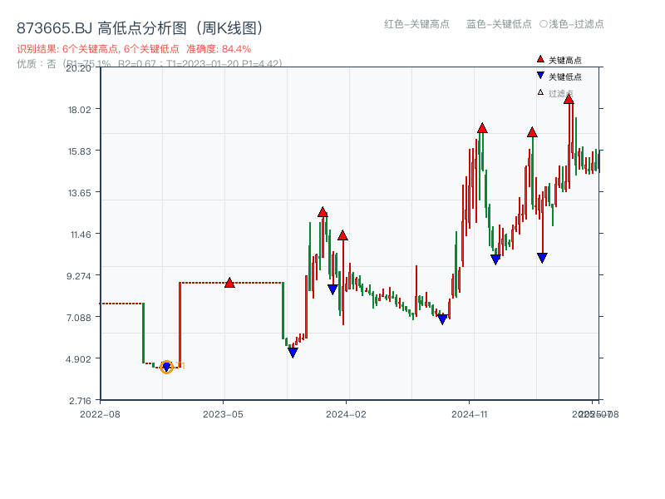Click the blue down-triangle marker below the 2024-11 peak
This screenshot has height=499, width=665.
pyautogui.click(x=494, y=260)
